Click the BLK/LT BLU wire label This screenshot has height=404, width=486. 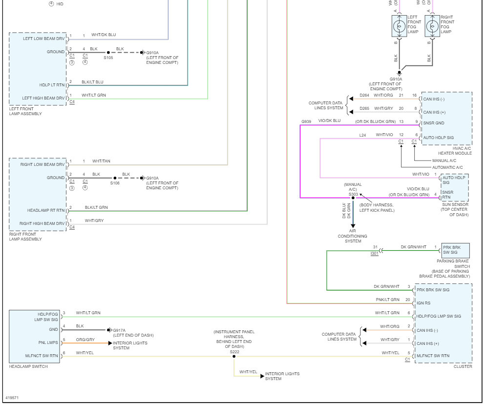(x=92, y=82)
